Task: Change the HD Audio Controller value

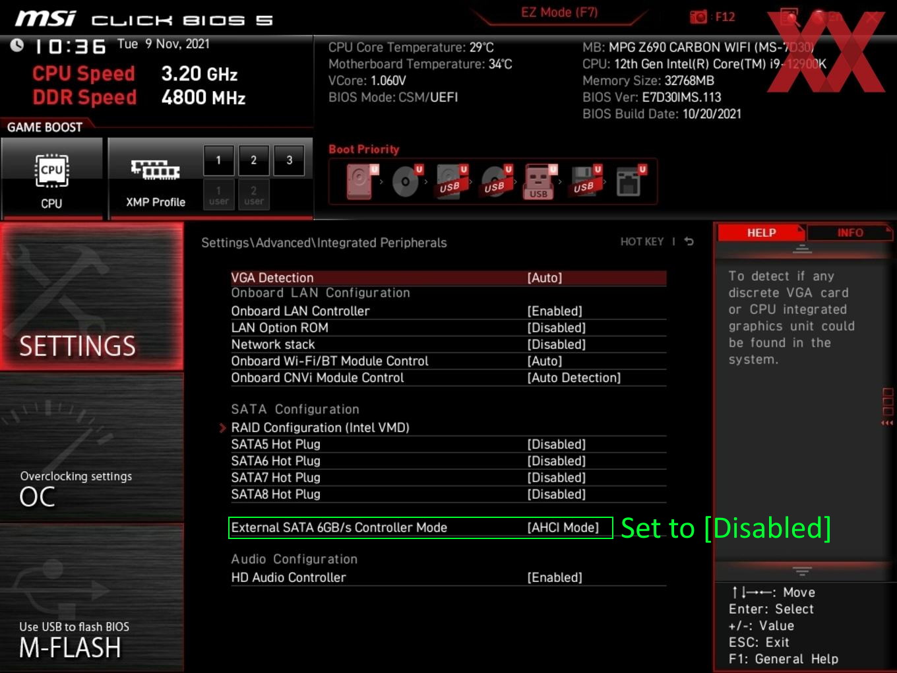Action: coord(555,577)
